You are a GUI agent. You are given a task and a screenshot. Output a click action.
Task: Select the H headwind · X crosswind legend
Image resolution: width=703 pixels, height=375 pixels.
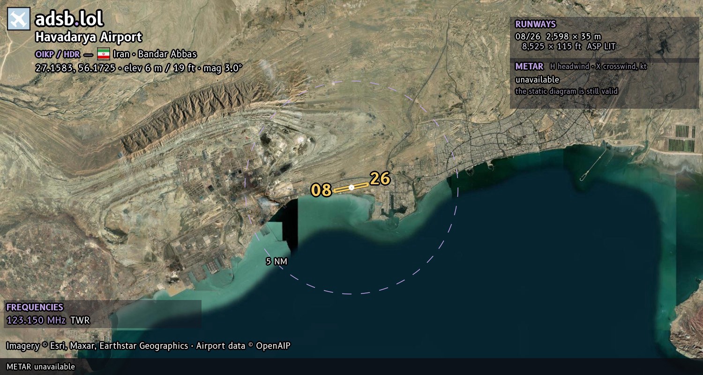coord(598,67)
